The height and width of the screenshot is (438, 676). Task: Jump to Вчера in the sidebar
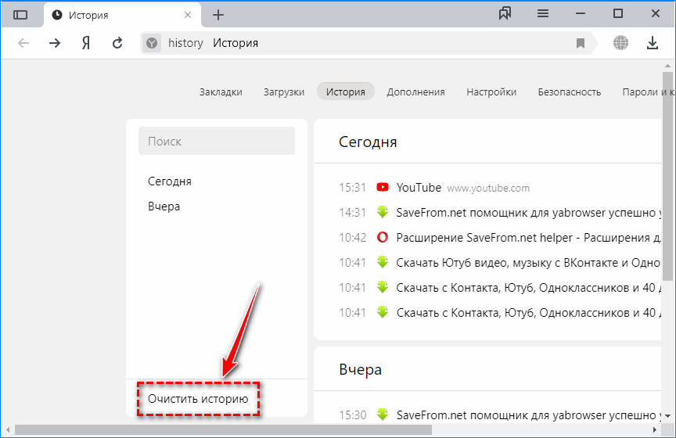(x=164, y=206)
